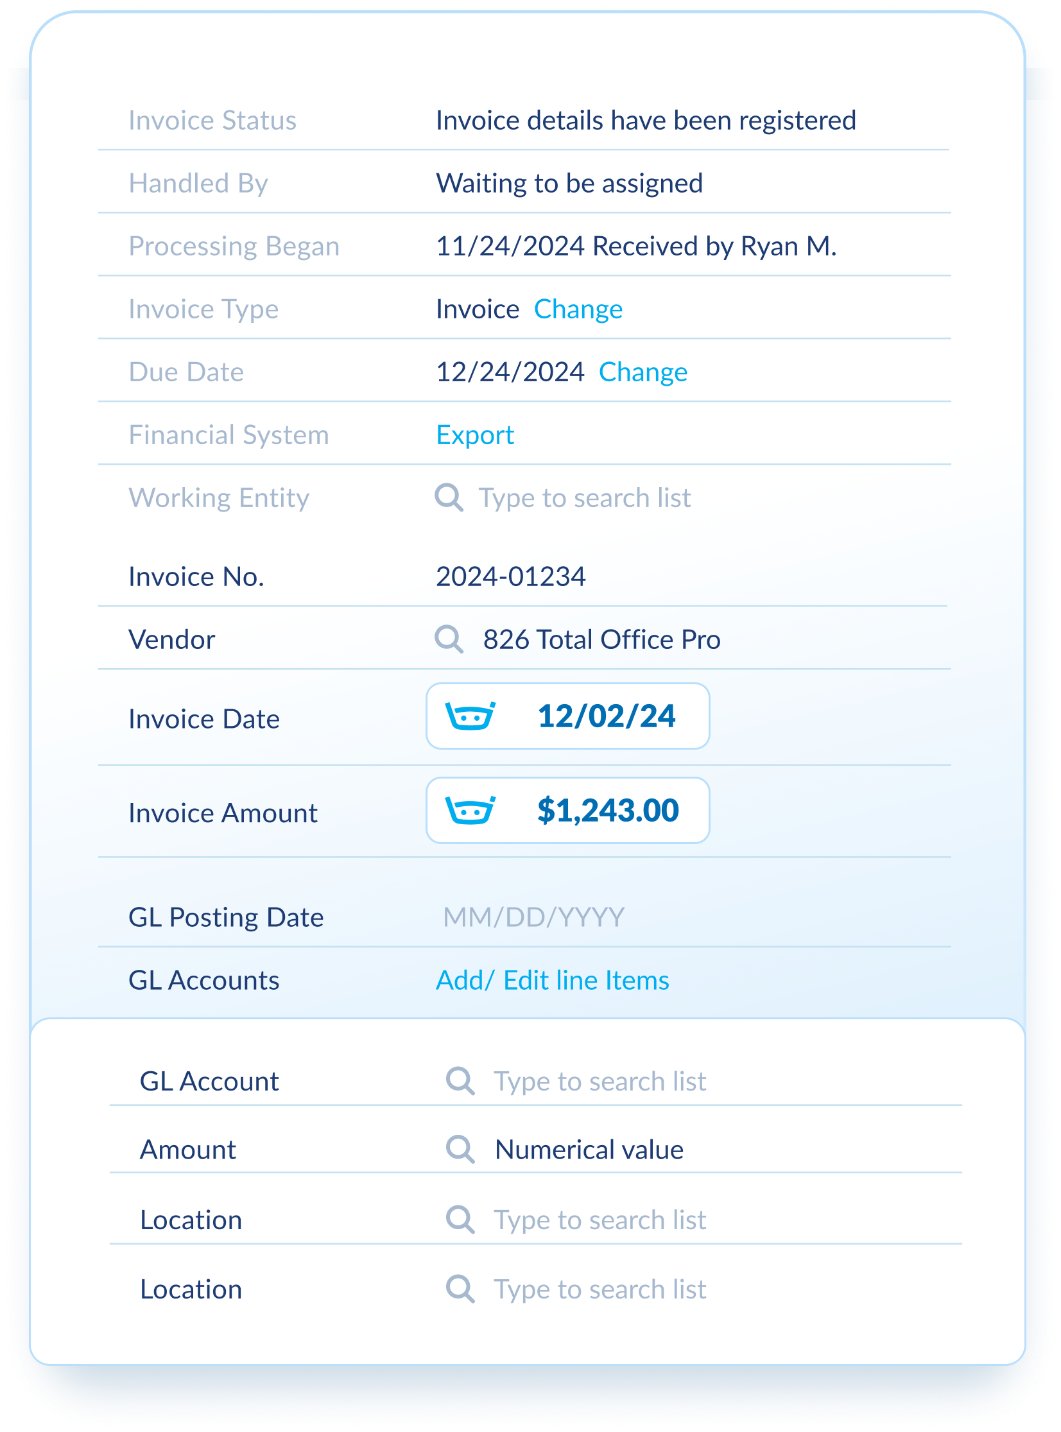Click search icon in the upper Location row
Screen dimensions: 1061x1432
pos(460,1220)
